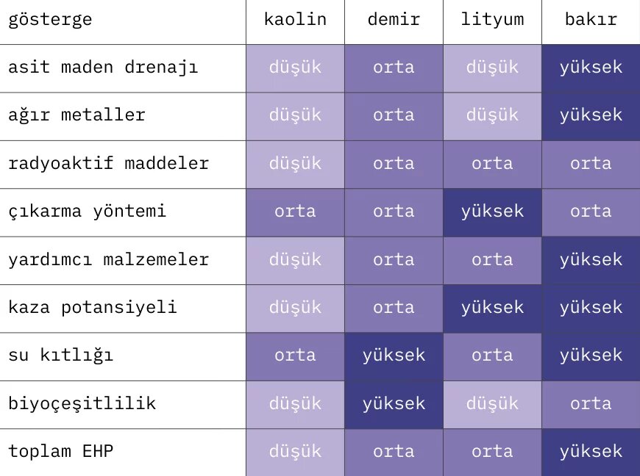Select the 'yardımcı malzemeler' row label
Image resolution: width=640 pixels, height=476 pixels.
pos(108,259)
